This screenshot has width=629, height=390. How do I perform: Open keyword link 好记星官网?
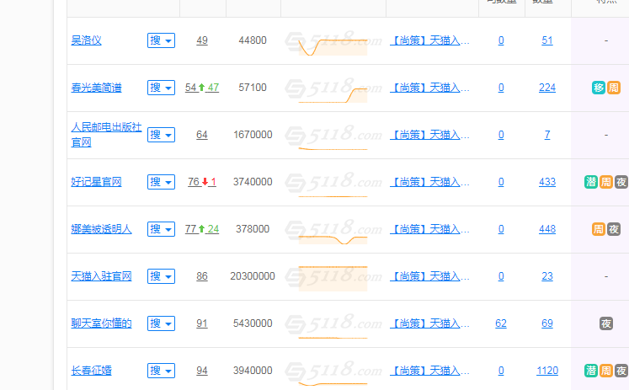[96, 182]
